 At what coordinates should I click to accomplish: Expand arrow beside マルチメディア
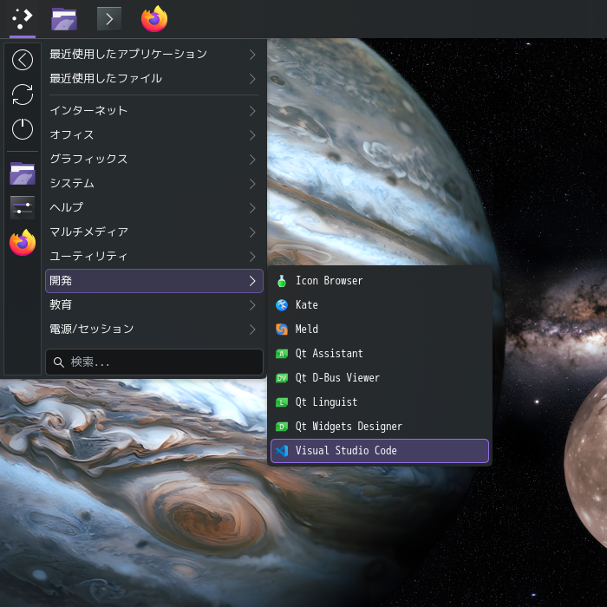point(252,232)
